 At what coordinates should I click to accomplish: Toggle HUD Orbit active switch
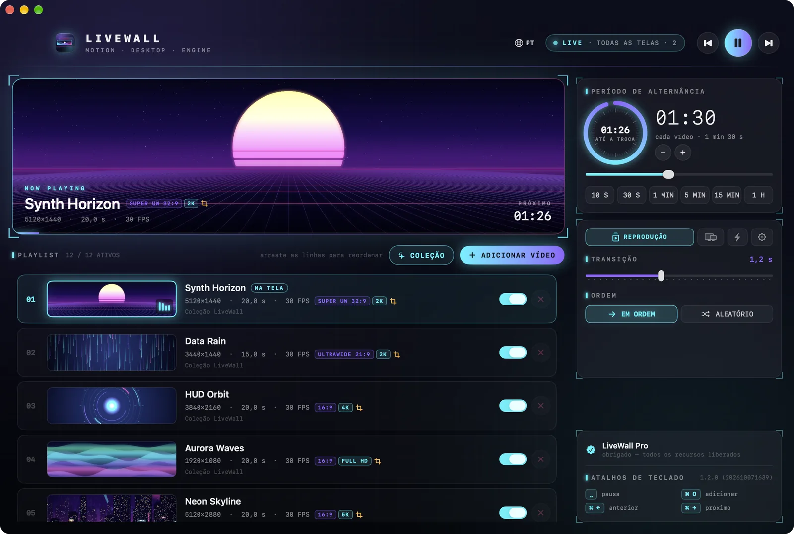[x=513, y=406]
